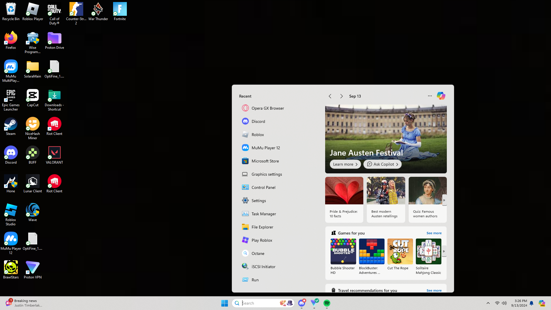The height and width of the screenshot is (310, 551).
Task: Go to previous day in search highlights
Action: (x=330, y=96)
